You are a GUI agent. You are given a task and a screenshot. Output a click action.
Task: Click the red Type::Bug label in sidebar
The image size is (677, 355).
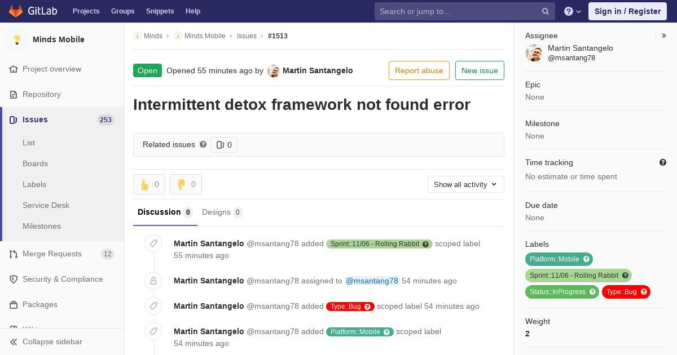[626, 292]
